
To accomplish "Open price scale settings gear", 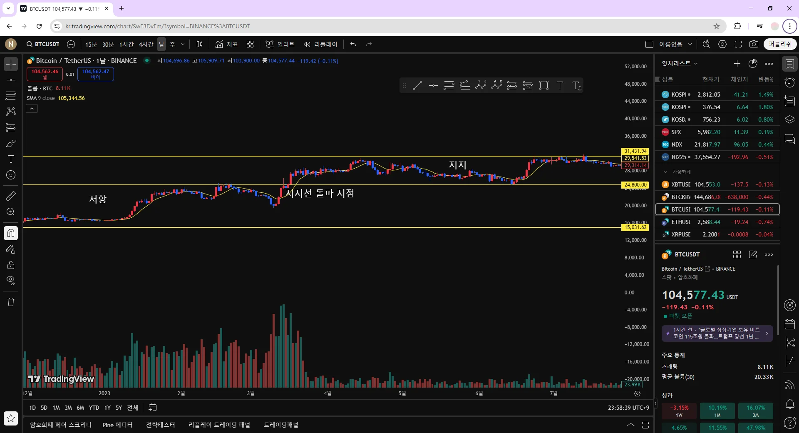I will click(x=637, y=393).
